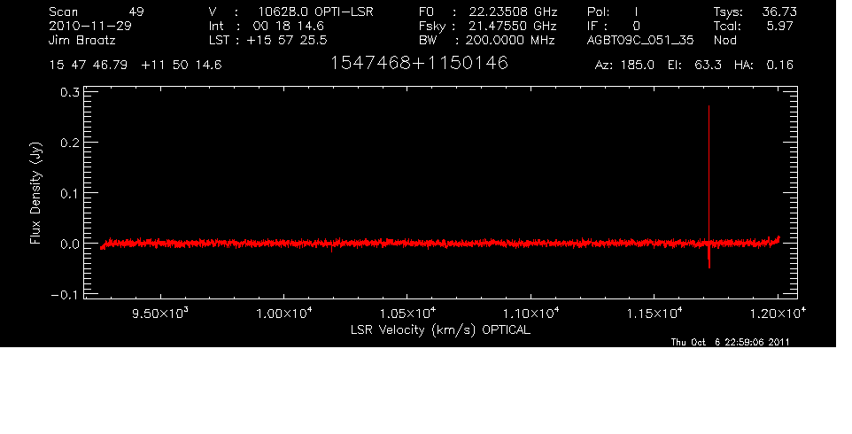This screenshot has width=852, height=434.
Task: Click the 0.2 y-axis tick label
Action: click(70, 143)
